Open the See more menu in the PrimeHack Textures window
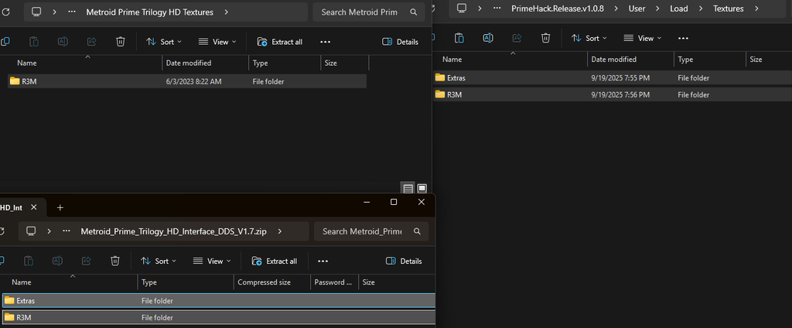This screenshot has width=792, height=328. [683, 38]
